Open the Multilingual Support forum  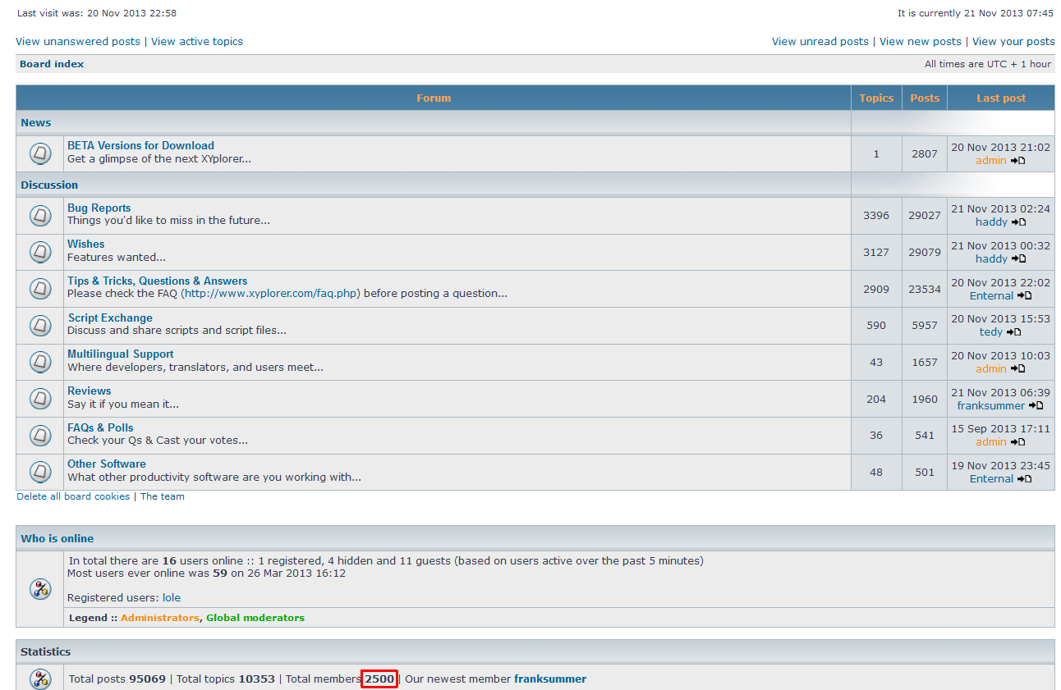pyautogui.click(x=120, y=354)
